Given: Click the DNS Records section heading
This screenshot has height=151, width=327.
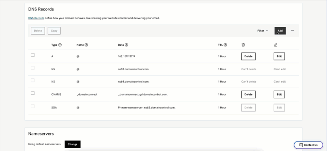Looking at the screenshot, I should click(41, 9).
